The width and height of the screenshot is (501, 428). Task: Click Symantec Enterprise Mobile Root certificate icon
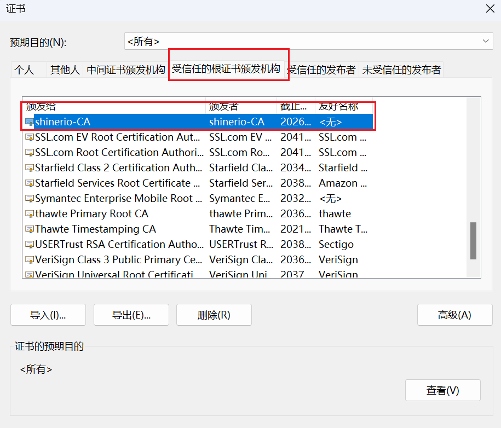pyautogui.click(x=30, y=199)
